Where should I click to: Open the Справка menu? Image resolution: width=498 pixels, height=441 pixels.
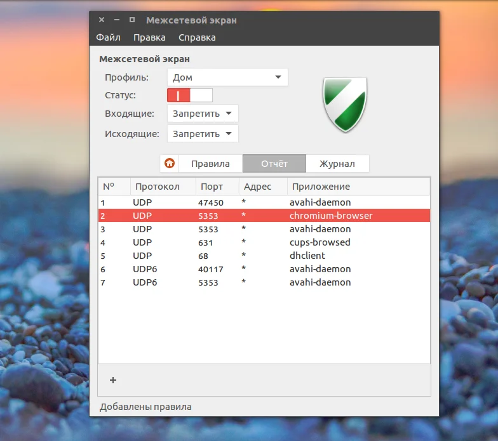pos(197,37)
